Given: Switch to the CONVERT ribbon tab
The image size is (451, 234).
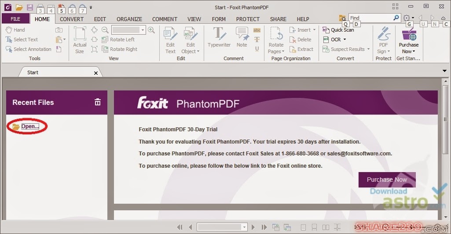Looking at the screenshot, I should point(72,19).
